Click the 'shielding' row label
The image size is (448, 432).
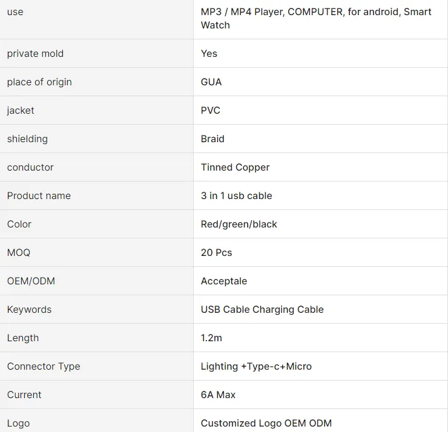[27, 139]
